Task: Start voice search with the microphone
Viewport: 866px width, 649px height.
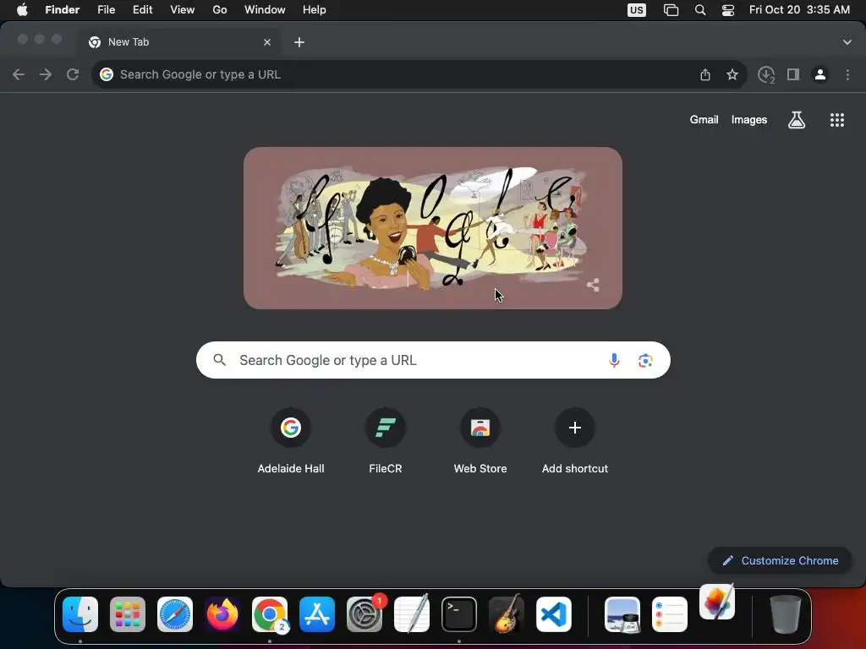Action: (x=614, y=360)
